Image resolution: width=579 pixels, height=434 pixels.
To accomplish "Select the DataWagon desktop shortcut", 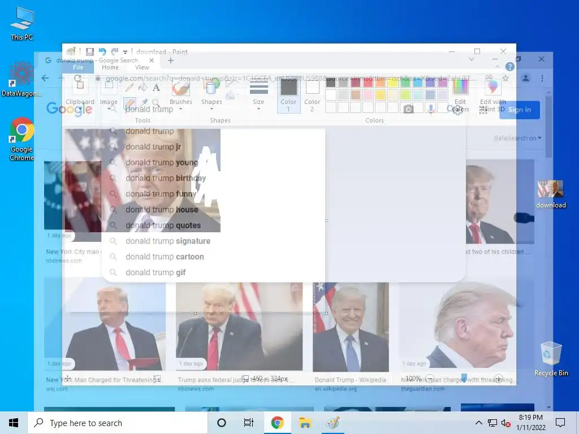I will 21,79.
